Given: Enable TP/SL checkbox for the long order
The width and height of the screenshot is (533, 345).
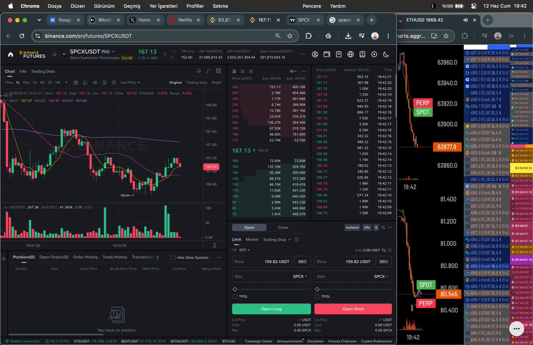Looking at the screenshot, I should coord(235,297).
